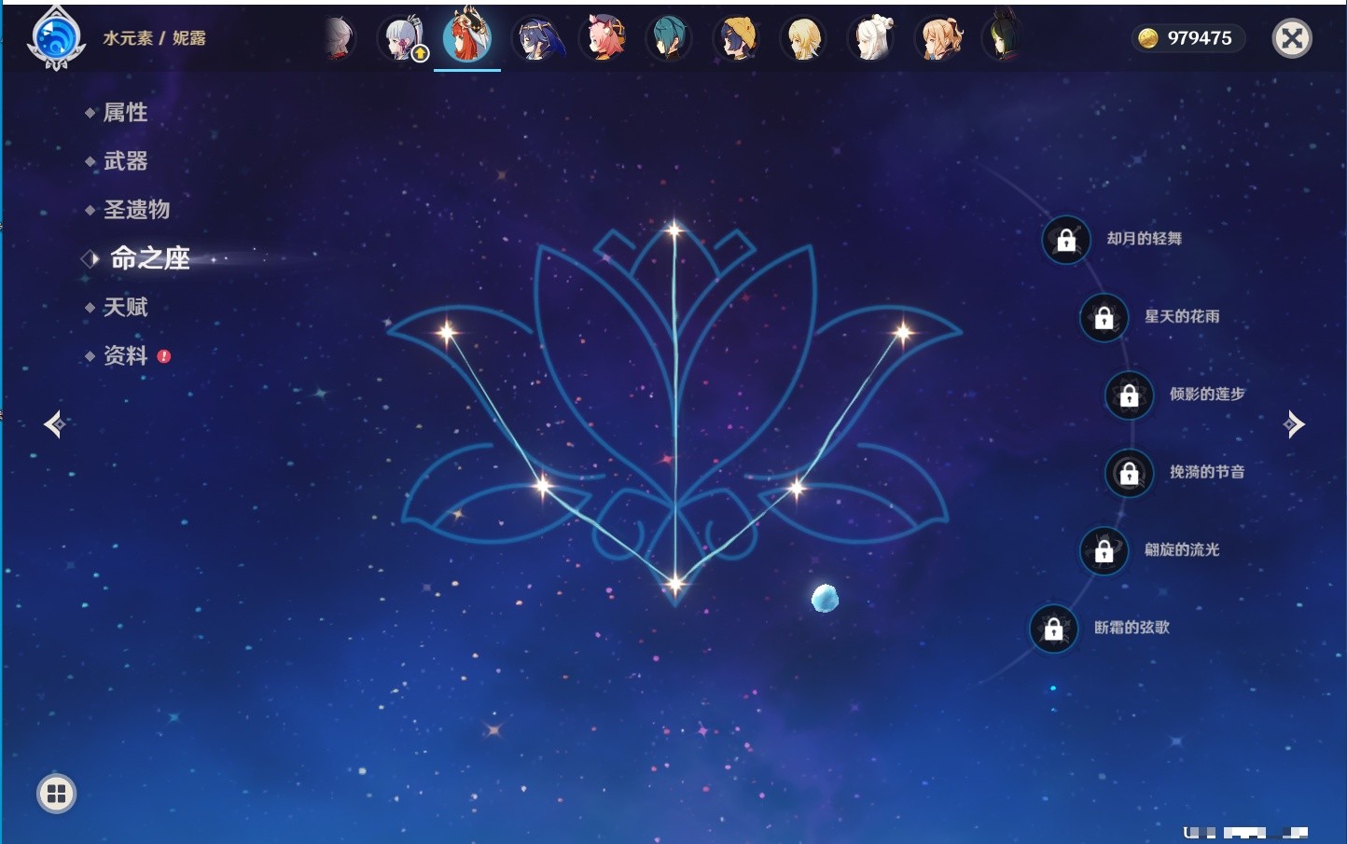Go to the next character with right arrow
Screen dimensions: 1347x844
tap(1294, 424)
